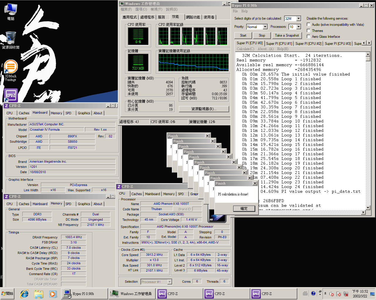Click the 開始 (Start) menu button

pyautogui.click(x=8, y=294)
